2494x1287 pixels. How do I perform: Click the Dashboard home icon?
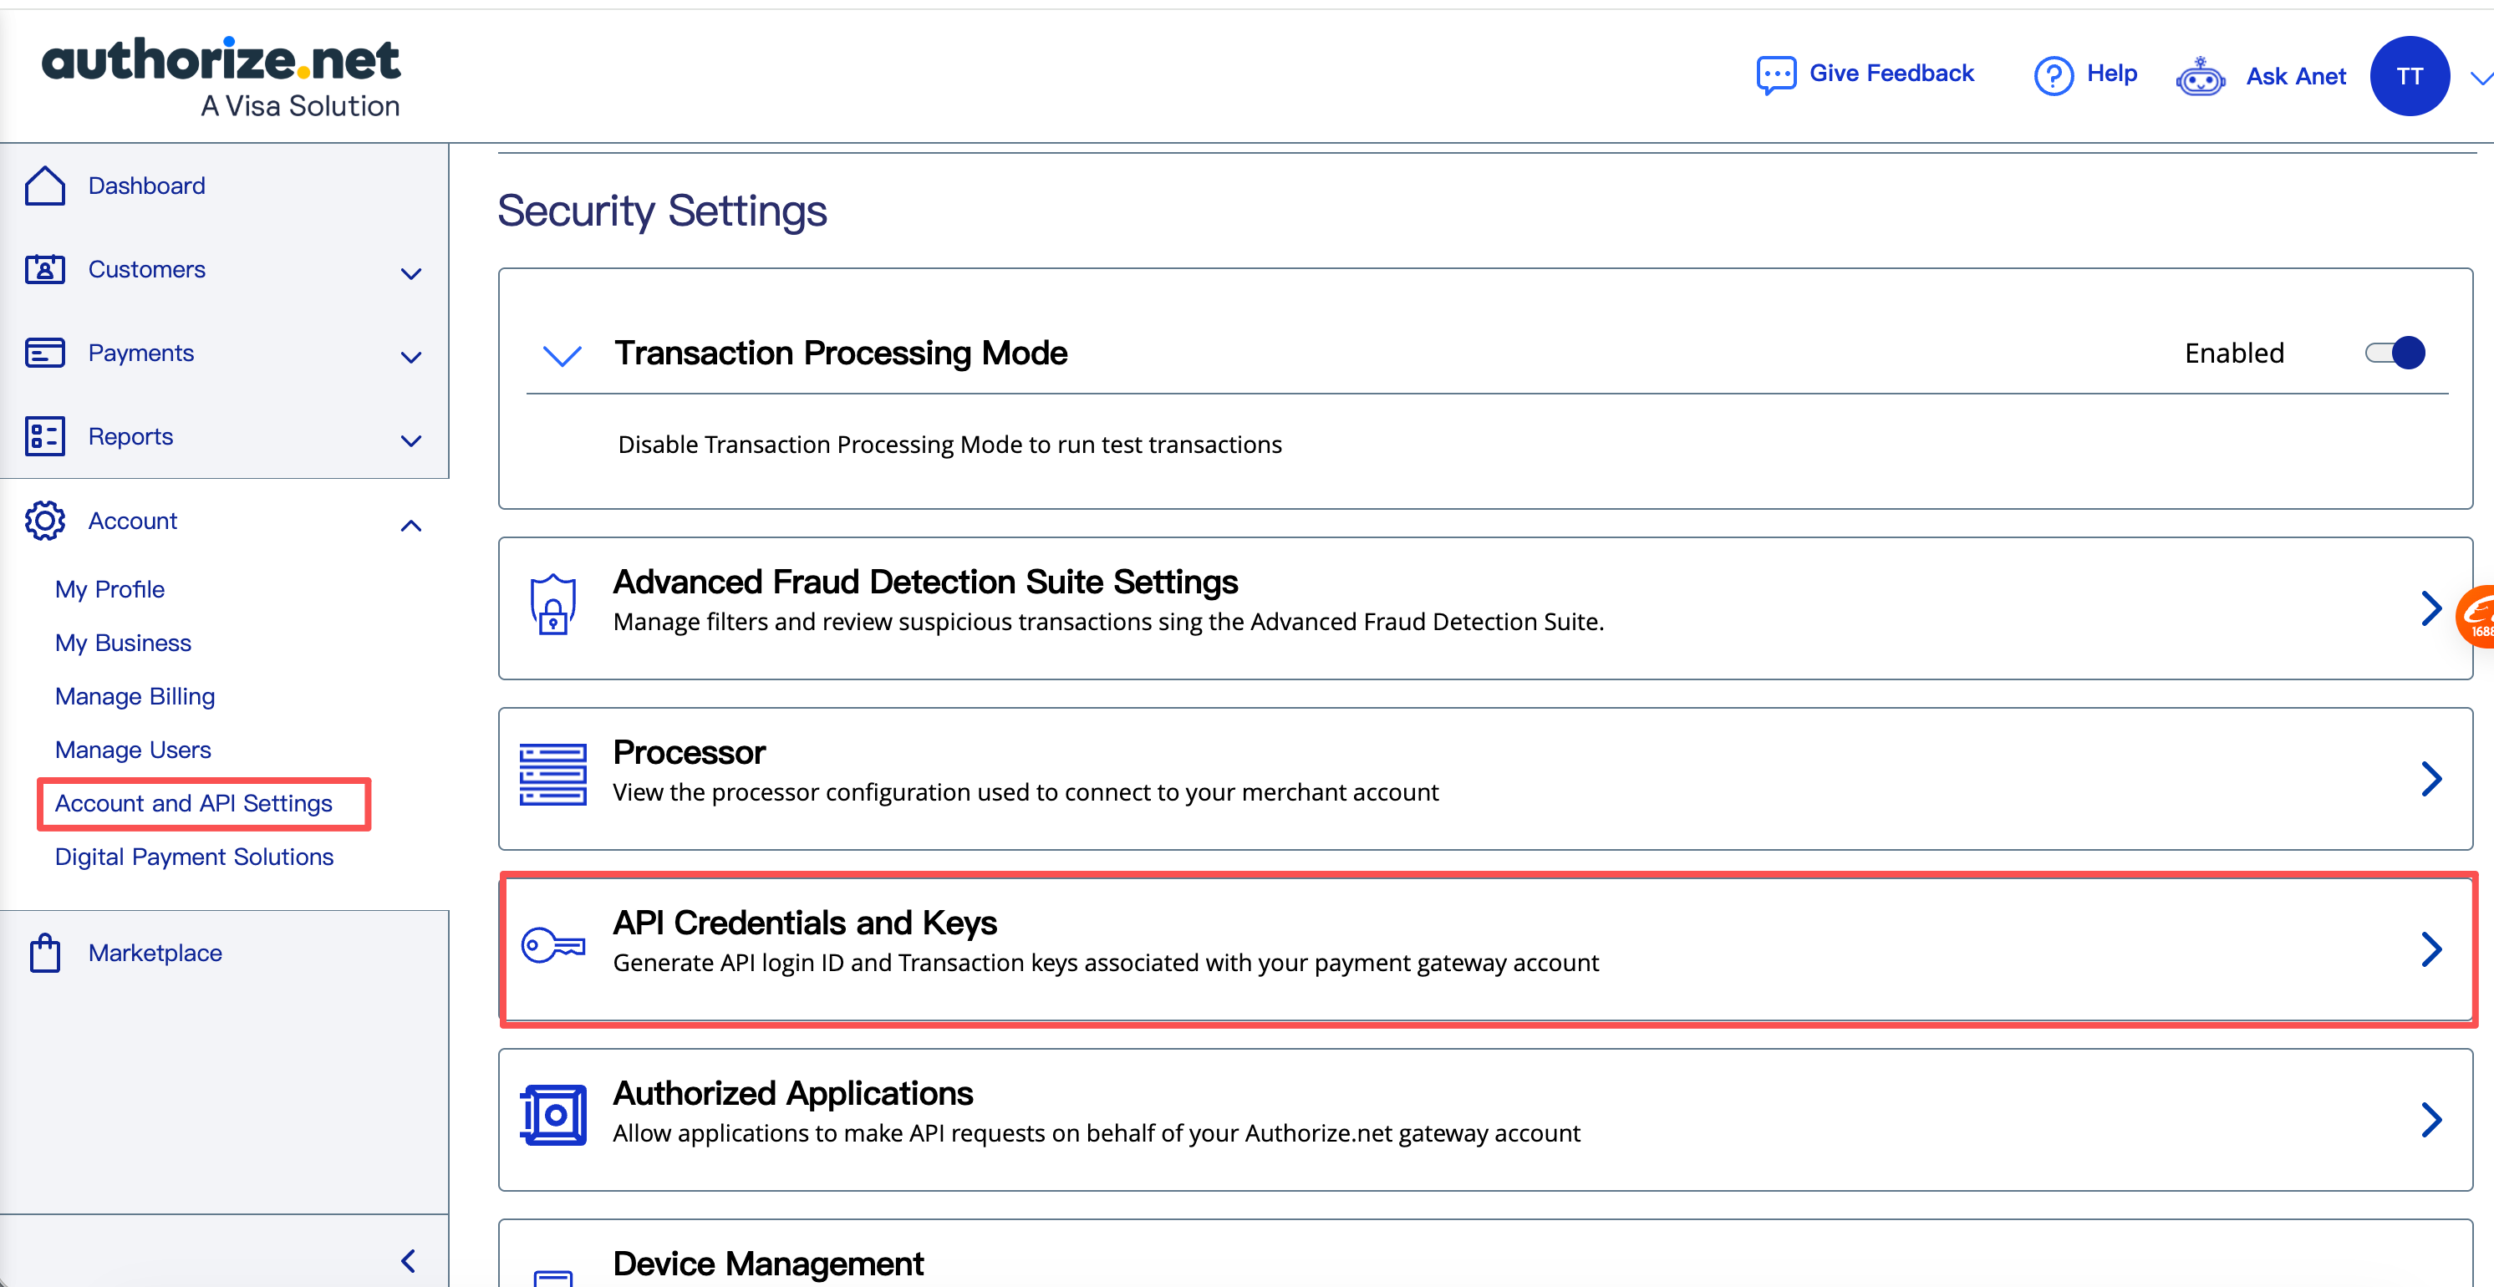[44, 186]
